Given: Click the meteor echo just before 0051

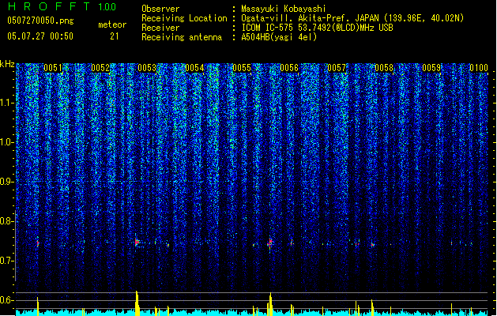Looking at the screenshot, I should click(x=38, y=243).
